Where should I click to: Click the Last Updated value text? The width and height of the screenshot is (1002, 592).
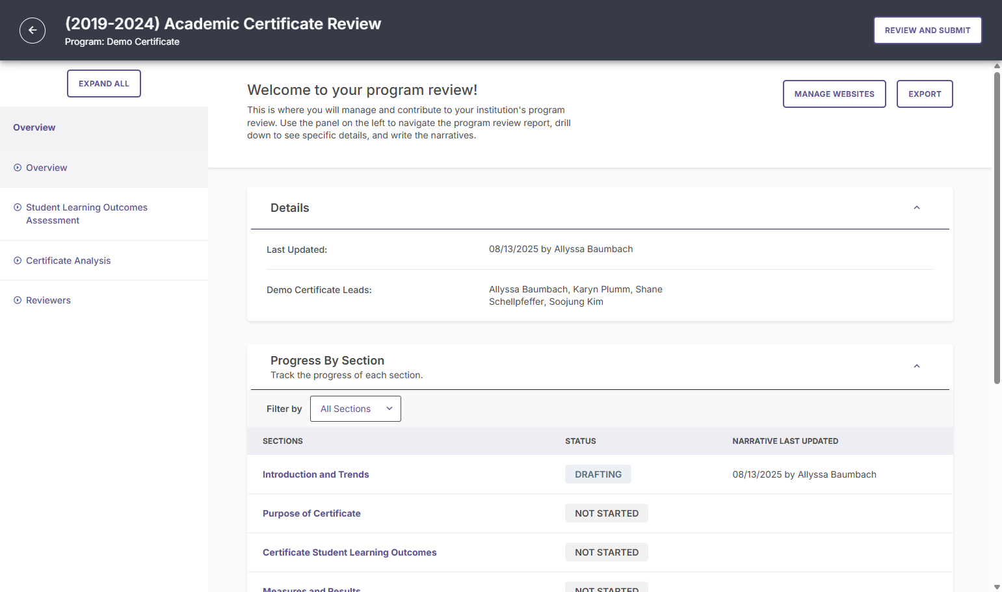560,249
